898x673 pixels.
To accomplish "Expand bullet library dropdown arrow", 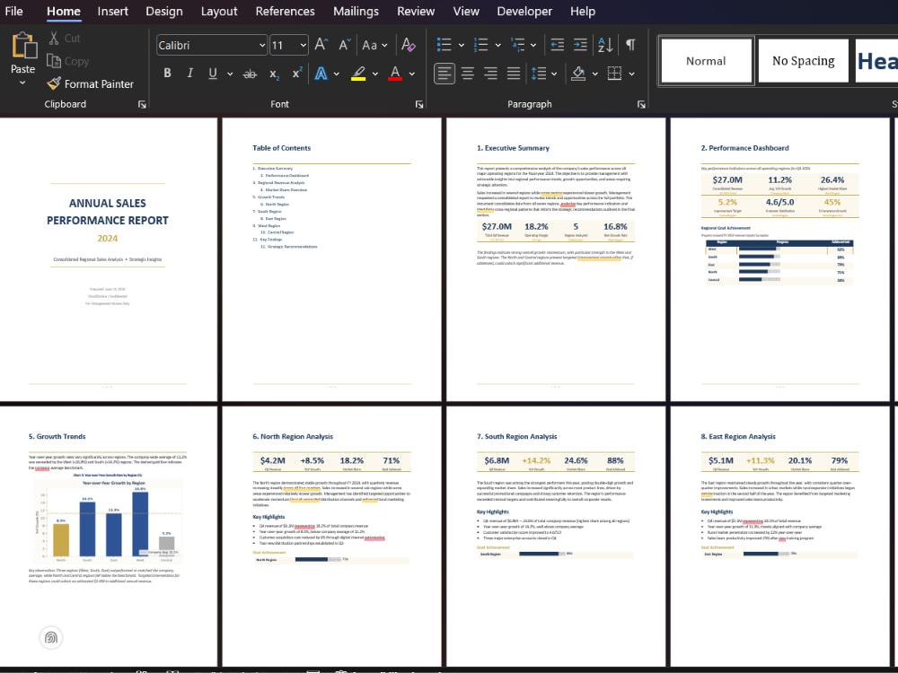I will [x=461, y=45].
